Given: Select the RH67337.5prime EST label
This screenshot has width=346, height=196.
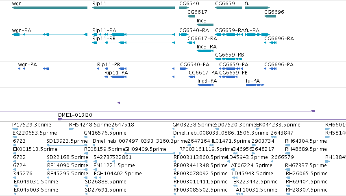Looking at the screenshot, I should click(306, 166).
